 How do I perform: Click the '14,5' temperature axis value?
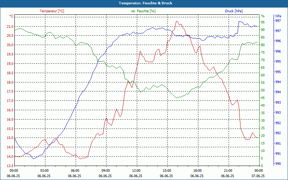tap(10, 147)
